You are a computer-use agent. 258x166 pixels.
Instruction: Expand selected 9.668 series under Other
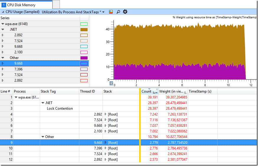3,63
